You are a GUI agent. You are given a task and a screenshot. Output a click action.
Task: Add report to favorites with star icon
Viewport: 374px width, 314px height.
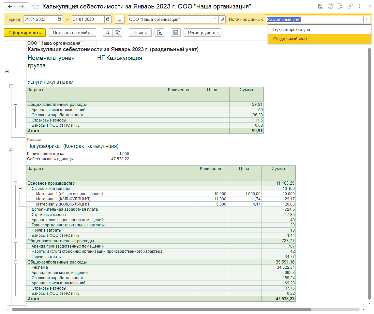[35, 7]
